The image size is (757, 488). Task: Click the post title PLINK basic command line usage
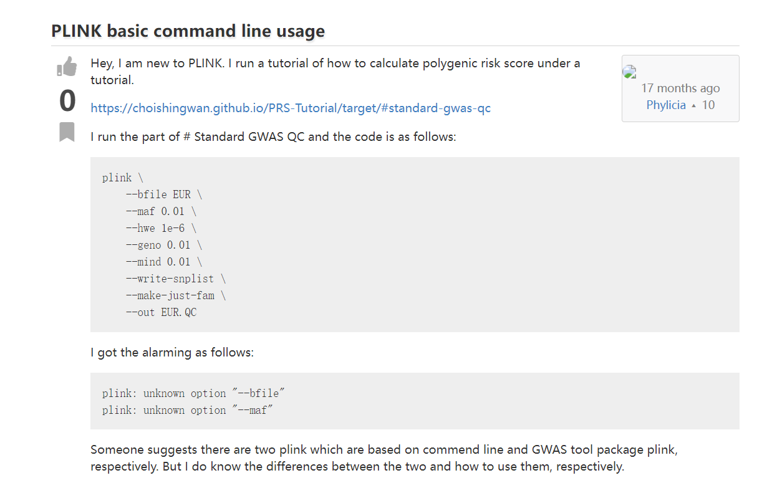(187, 31)
